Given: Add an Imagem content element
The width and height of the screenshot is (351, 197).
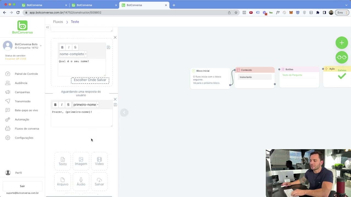Looking at the screenshot, I should click(x=81, y=161).
